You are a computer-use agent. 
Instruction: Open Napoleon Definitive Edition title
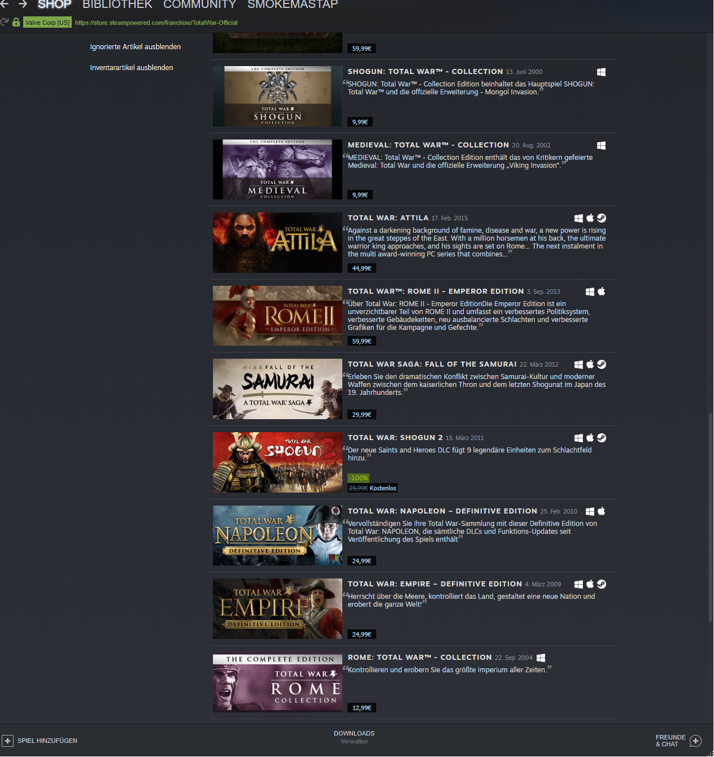tap(442, 511)
